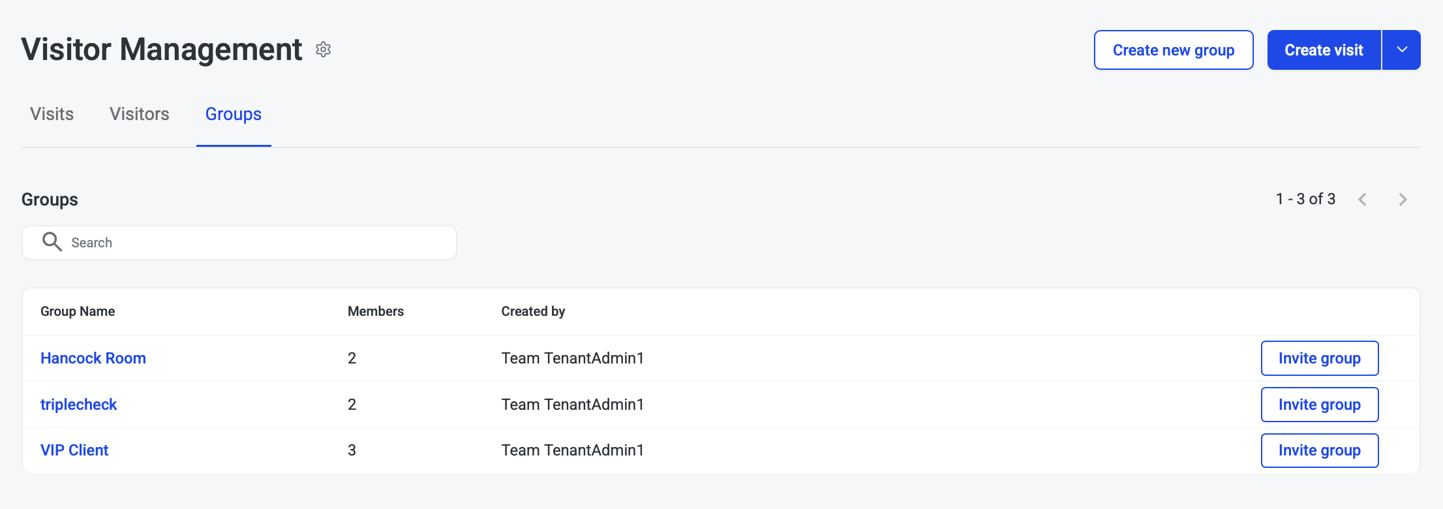The height and width of the screenshot is (509, 1443).
Task: Expand the Create visit dropdown arrow
Action: (x=1401, y=50)
